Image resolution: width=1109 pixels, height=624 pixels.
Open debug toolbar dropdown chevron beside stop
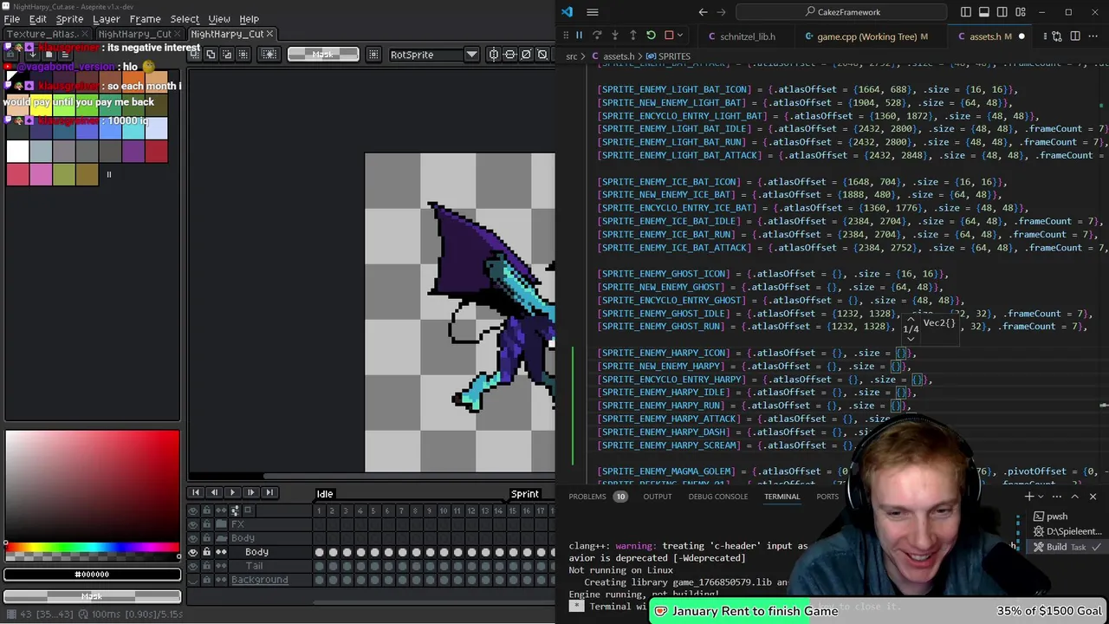click(x=680, y=36)
